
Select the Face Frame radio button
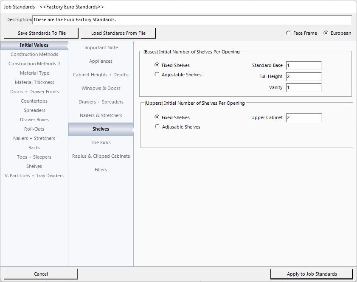click(289, 33)
